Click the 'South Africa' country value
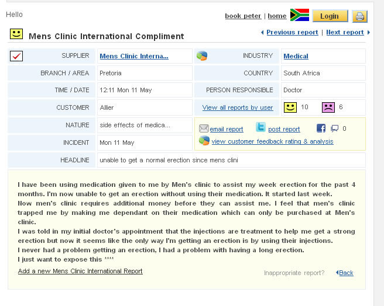Screen dimensions: 384x306 (x=301, y=73)
